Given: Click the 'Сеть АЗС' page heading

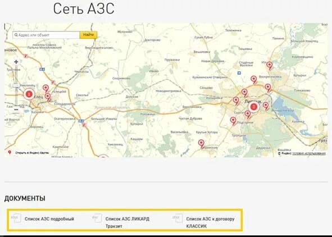Looking at the screenshot, I should pyautogui.click(x=84, y=8).
